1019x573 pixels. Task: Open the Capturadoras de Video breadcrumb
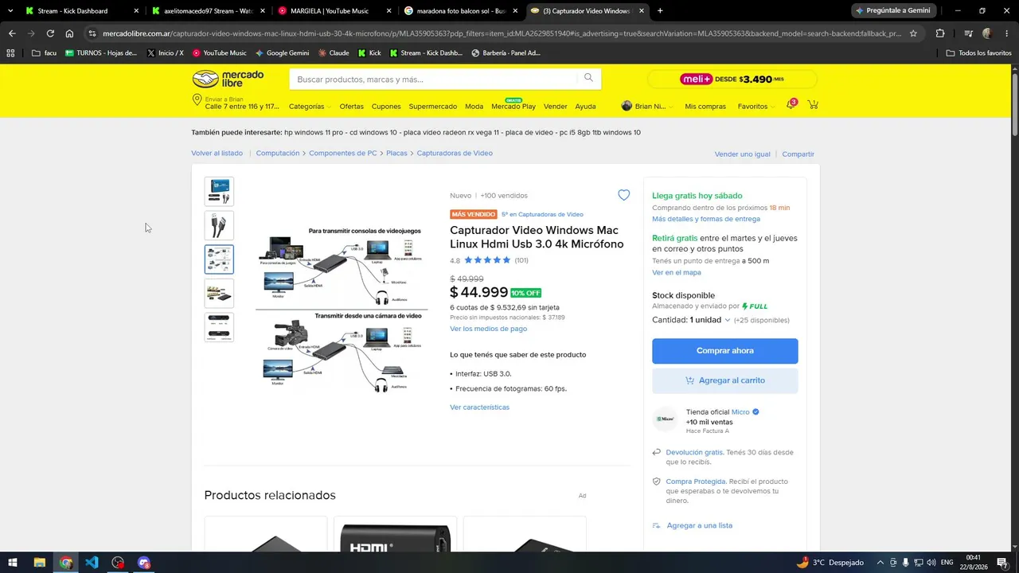coord(455,153)
